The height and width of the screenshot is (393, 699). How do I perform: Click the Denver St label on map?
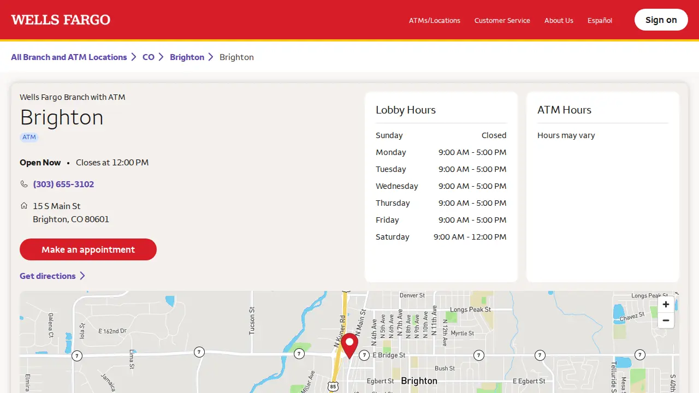[412, 295]
